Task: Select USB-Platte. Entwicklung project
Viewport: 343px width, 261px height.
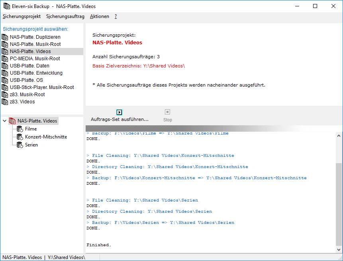Action: click(x=36, y=73)
